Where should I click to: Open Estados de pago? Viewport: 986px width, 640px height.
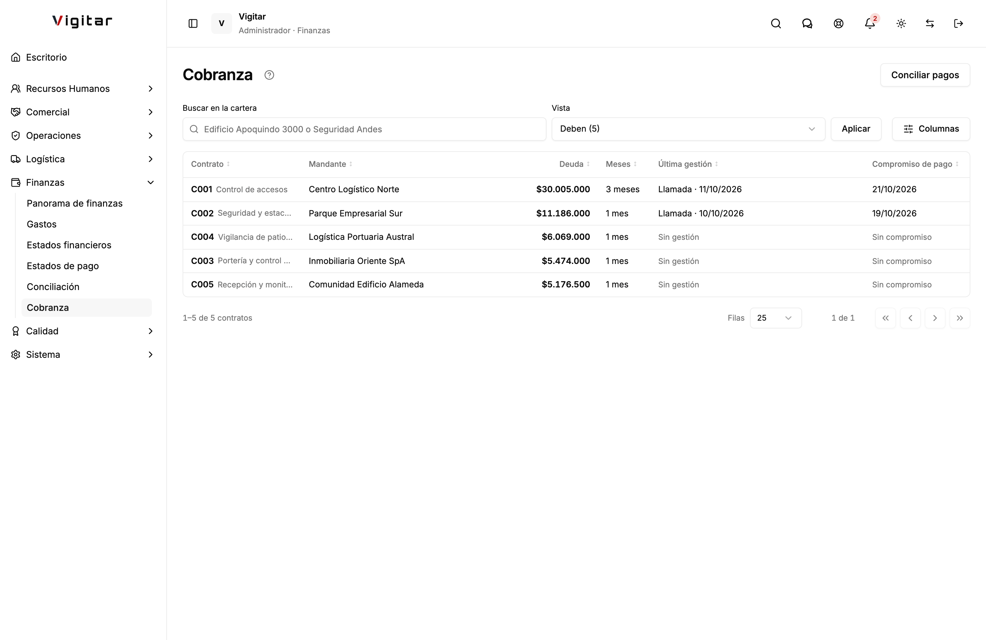pos(87,266)
